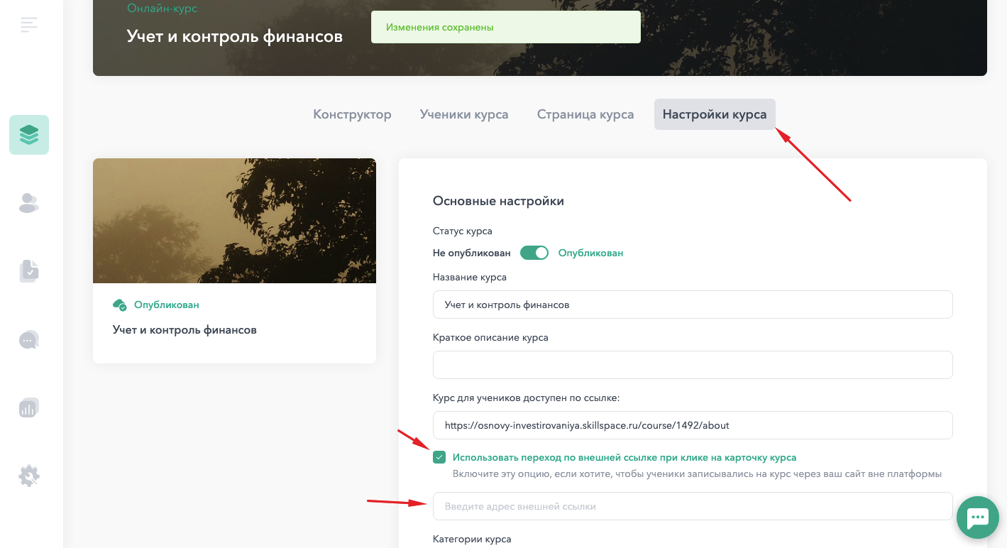This screenshot has width=1007, height=548.
Task: Open the homework checklist icon in sidebar
Action: pos(29,270)
